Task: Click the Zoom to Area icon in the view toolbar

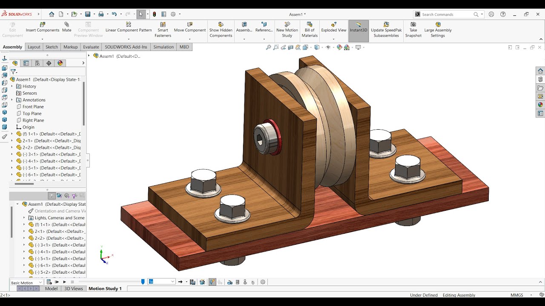Action: [276, 48]
